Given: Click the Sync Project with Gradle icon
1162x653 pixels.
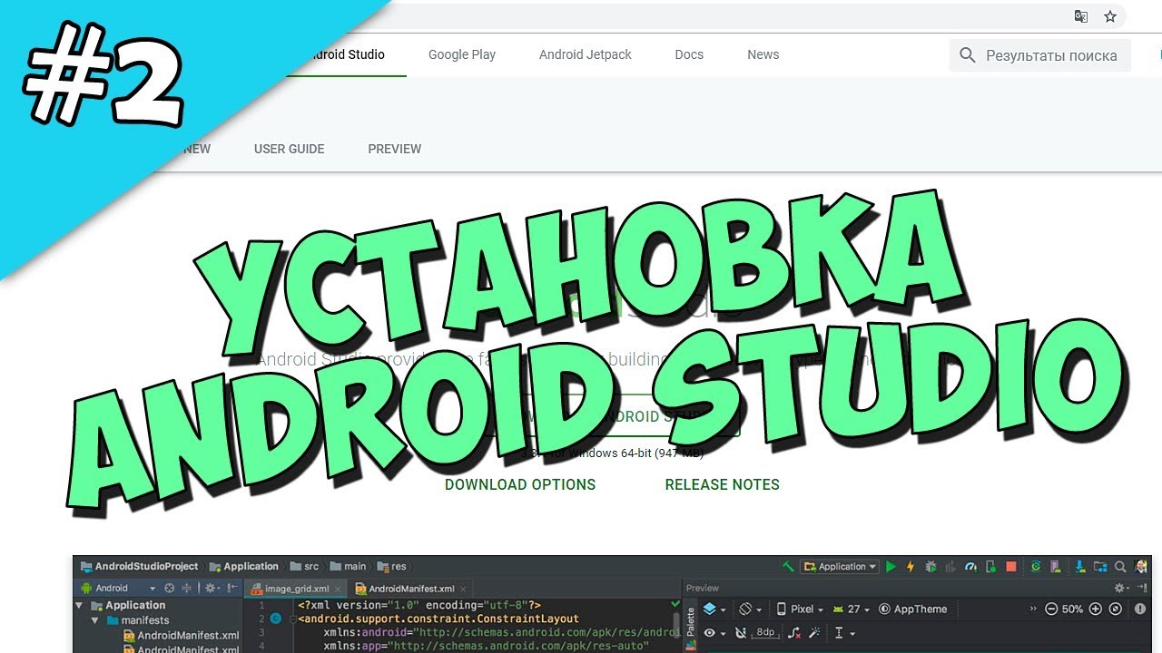Looking at the screenshot, I should click(1036, 567).
